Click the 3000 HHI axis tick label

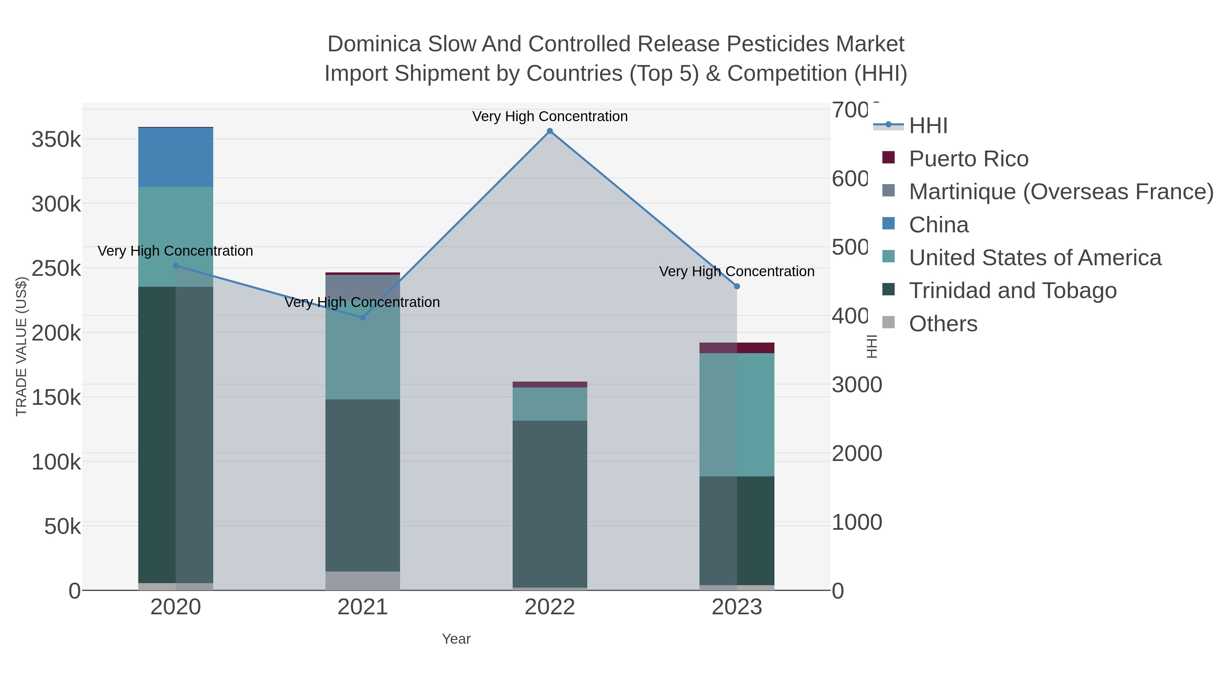857,385
